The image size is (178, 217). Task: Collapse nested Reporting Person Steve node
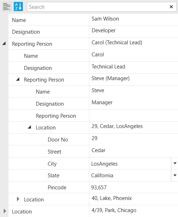click(18, 79)
